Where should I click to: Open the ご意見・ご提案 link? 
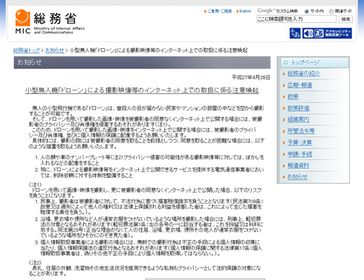click(219, 11)
